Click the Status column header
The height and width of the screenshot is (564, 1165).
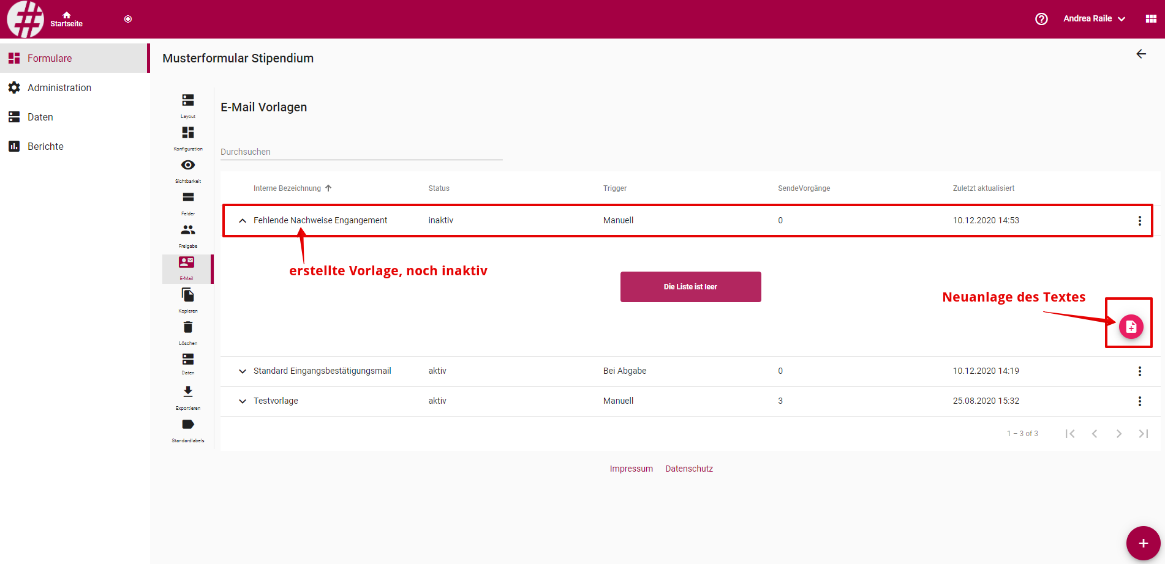click(439, 188)
